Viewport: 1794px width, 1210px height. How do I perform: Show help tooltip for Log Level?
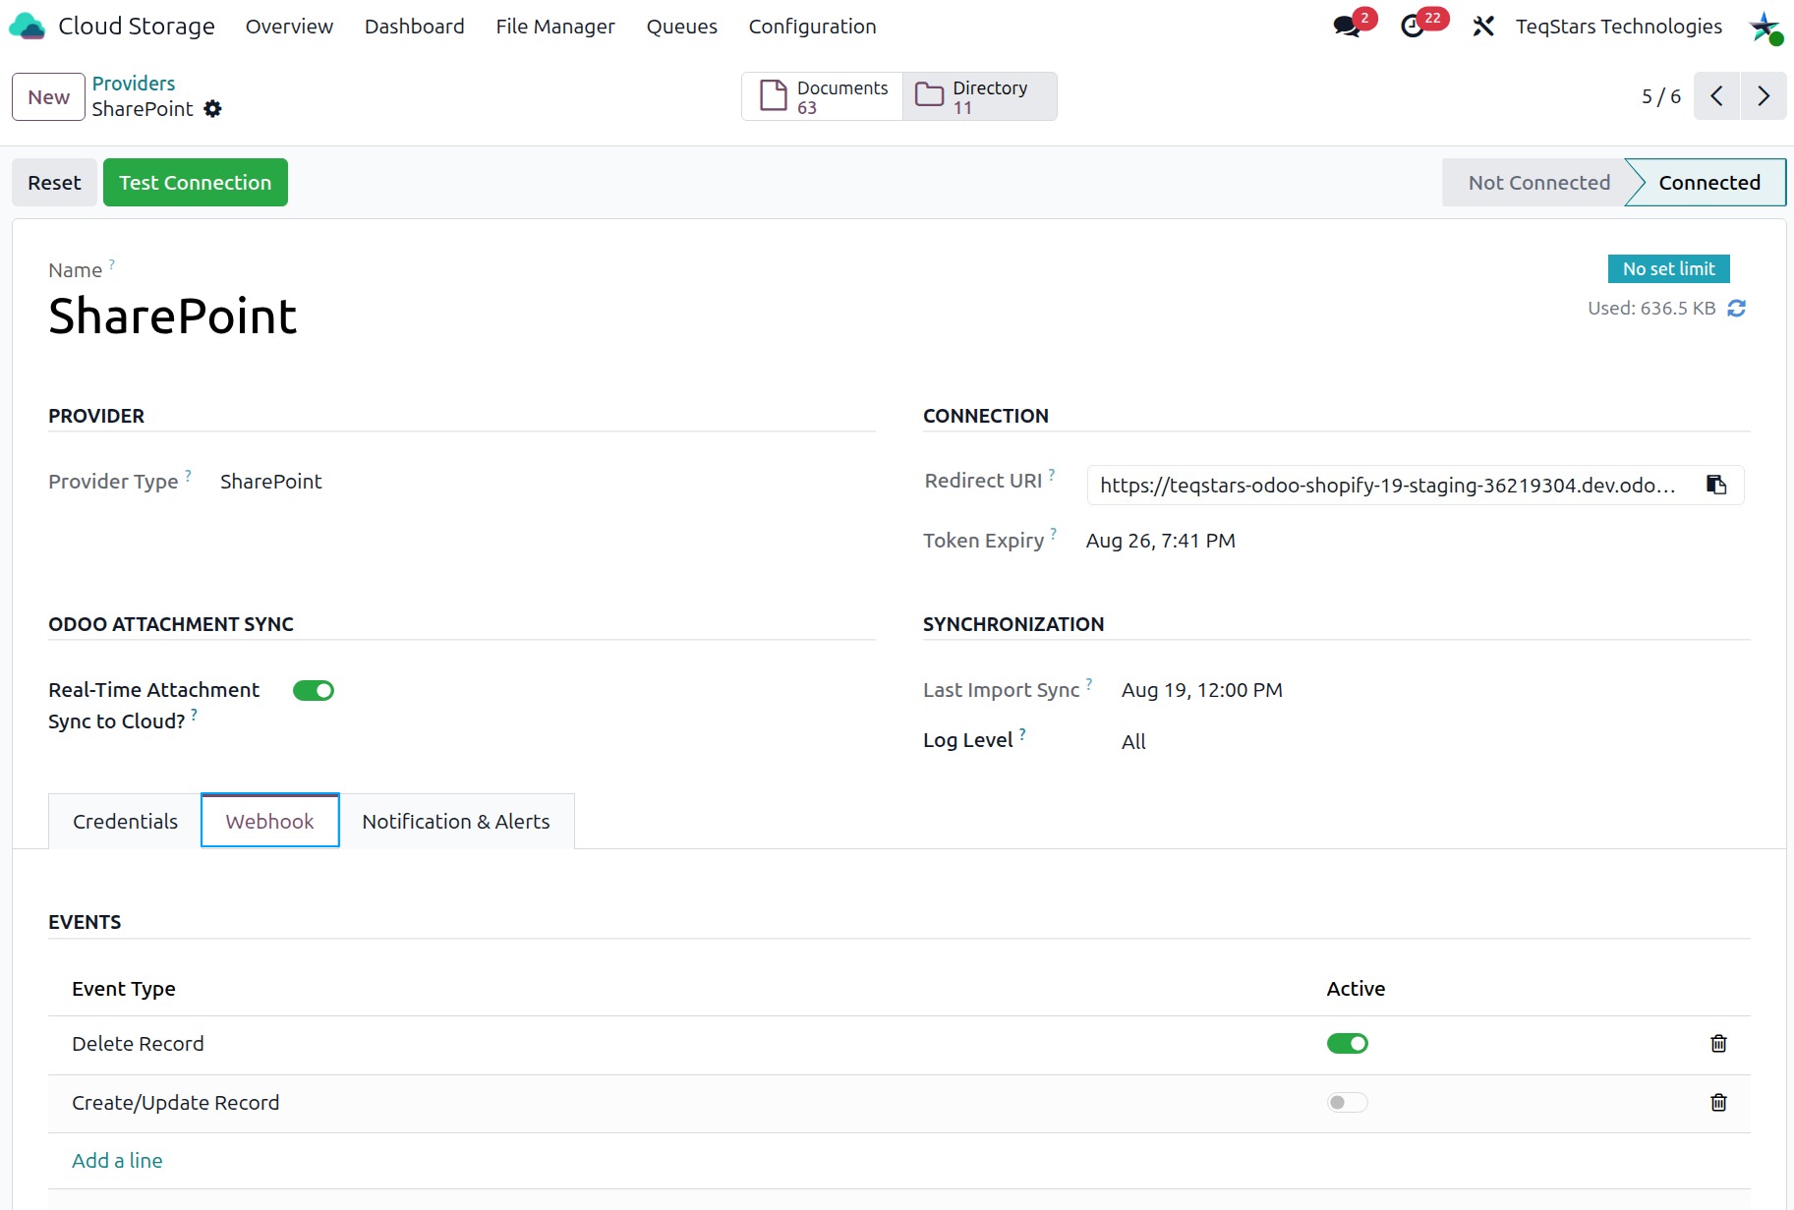1022,733
